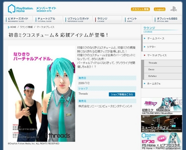Select マーケットプレイス in the sidebar
Image resolution: width=186 pixels, height=150 pixels.
point(162,55)
